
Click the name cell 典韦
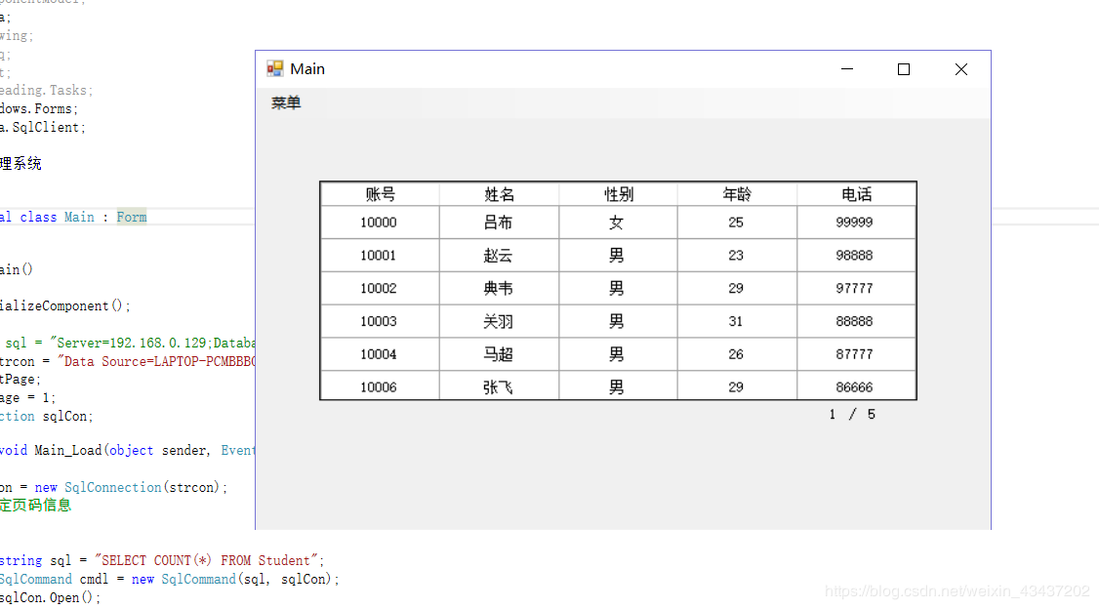499,288
